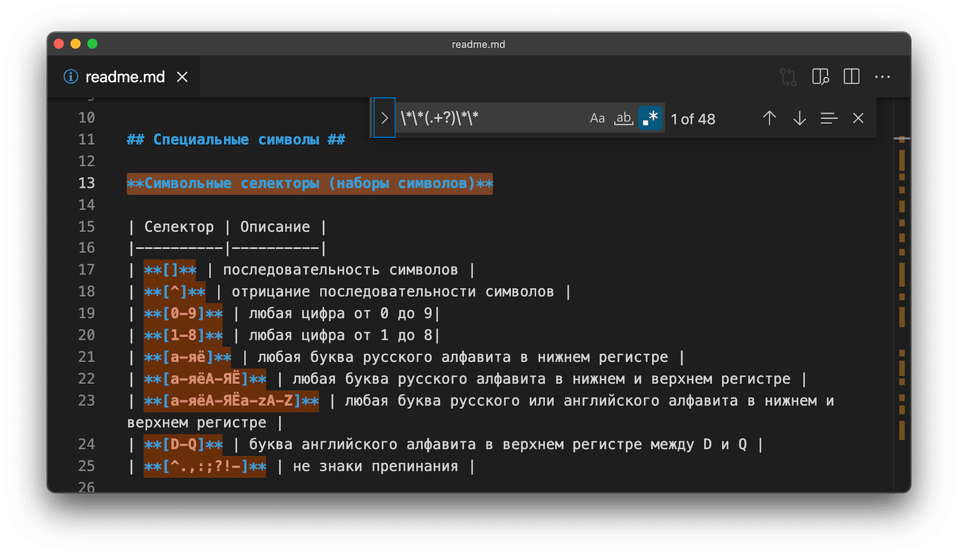Screen dimensions: 958x555
Task: Click line number 13 in gutter
Action: point(86,183)
